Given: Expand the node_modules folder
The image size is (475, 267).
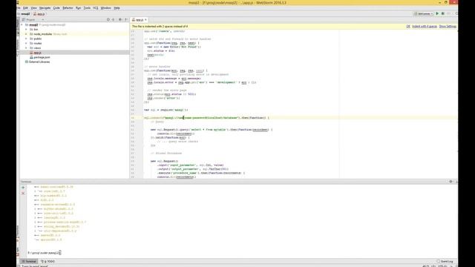Looking at the screenshot, I should (x=27, y=34).
